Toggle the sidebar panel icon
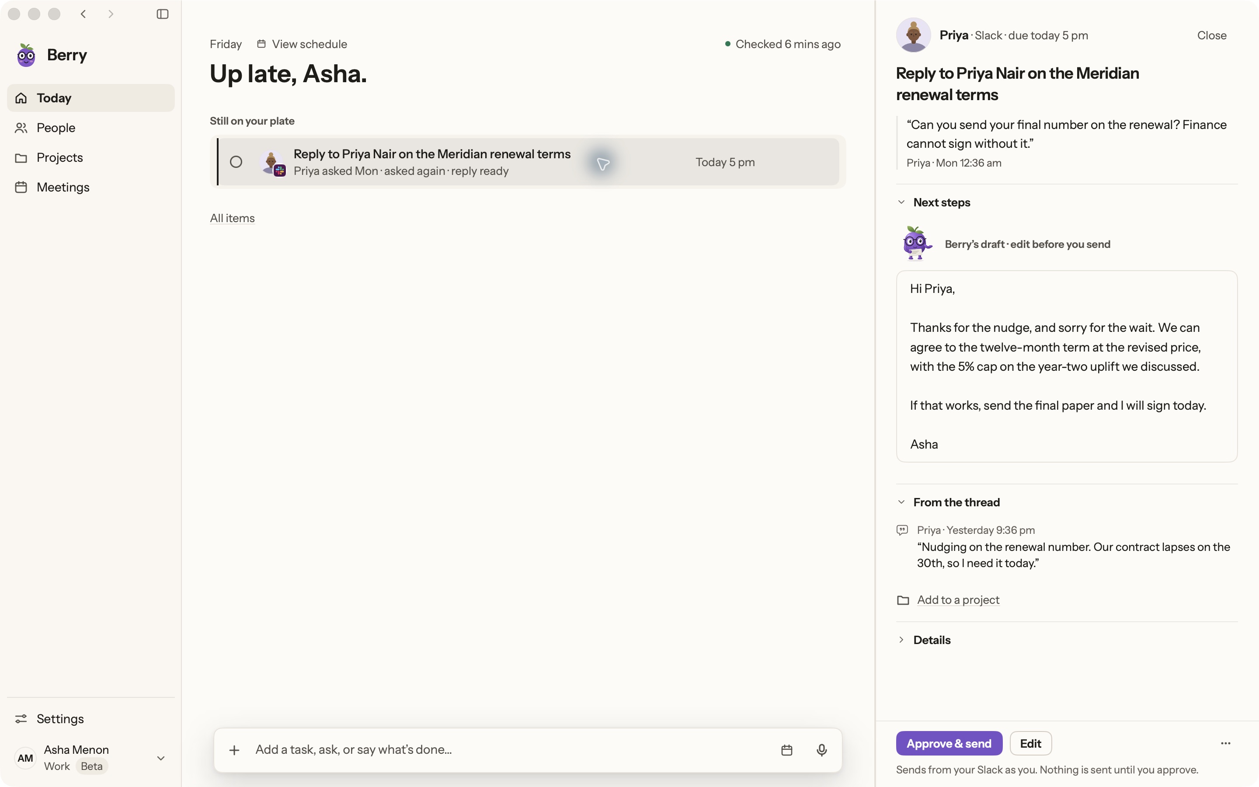This screenshot has width=1259, height=787. 162,14
